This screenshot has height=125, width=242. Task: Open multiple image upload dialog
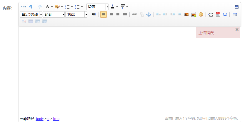[194, 14]
